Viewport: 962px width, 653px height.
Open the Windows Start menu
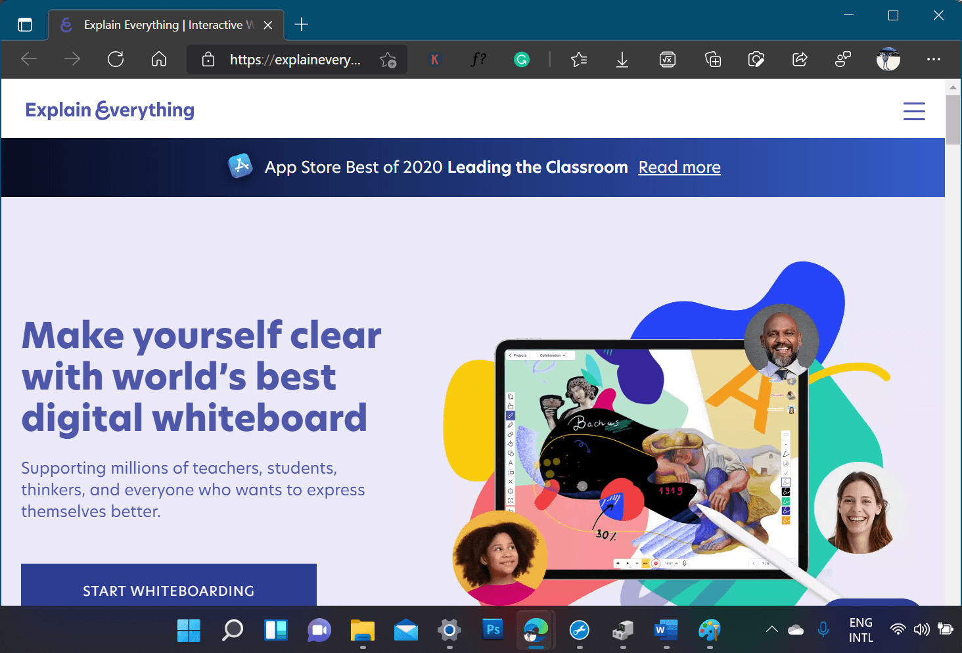coord(189,631)
